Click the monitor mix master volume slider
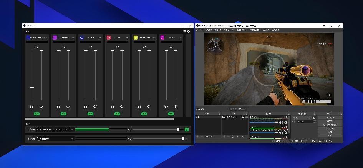Viewport: 363px width, 168px height. click(x=156, y=130)
